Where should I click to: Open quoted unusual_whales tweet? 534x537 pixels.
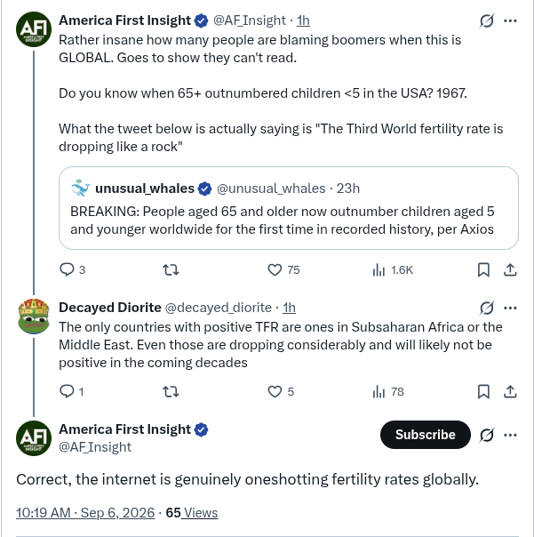pos(289,208)
